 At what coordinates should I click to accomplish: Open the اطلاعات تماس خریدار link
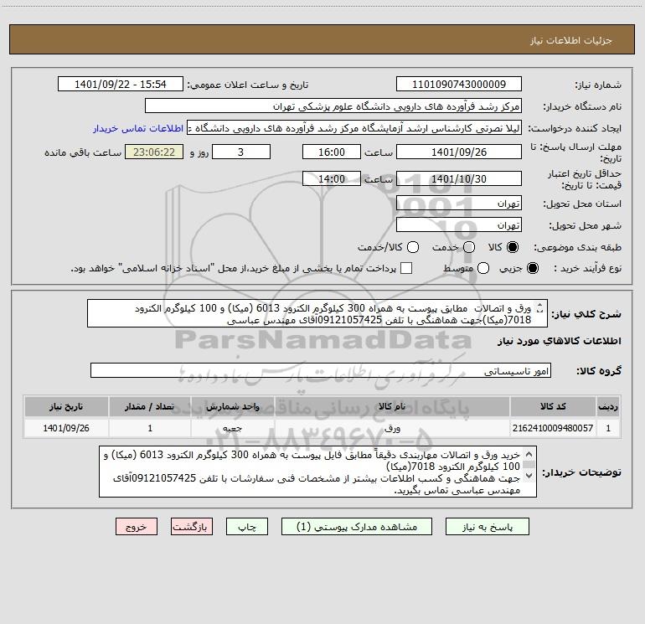(x=138, y=128)
